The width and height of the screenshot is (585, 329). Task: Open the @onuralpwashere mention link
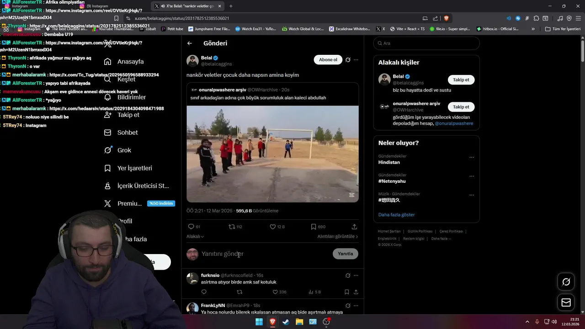(454, 123)
